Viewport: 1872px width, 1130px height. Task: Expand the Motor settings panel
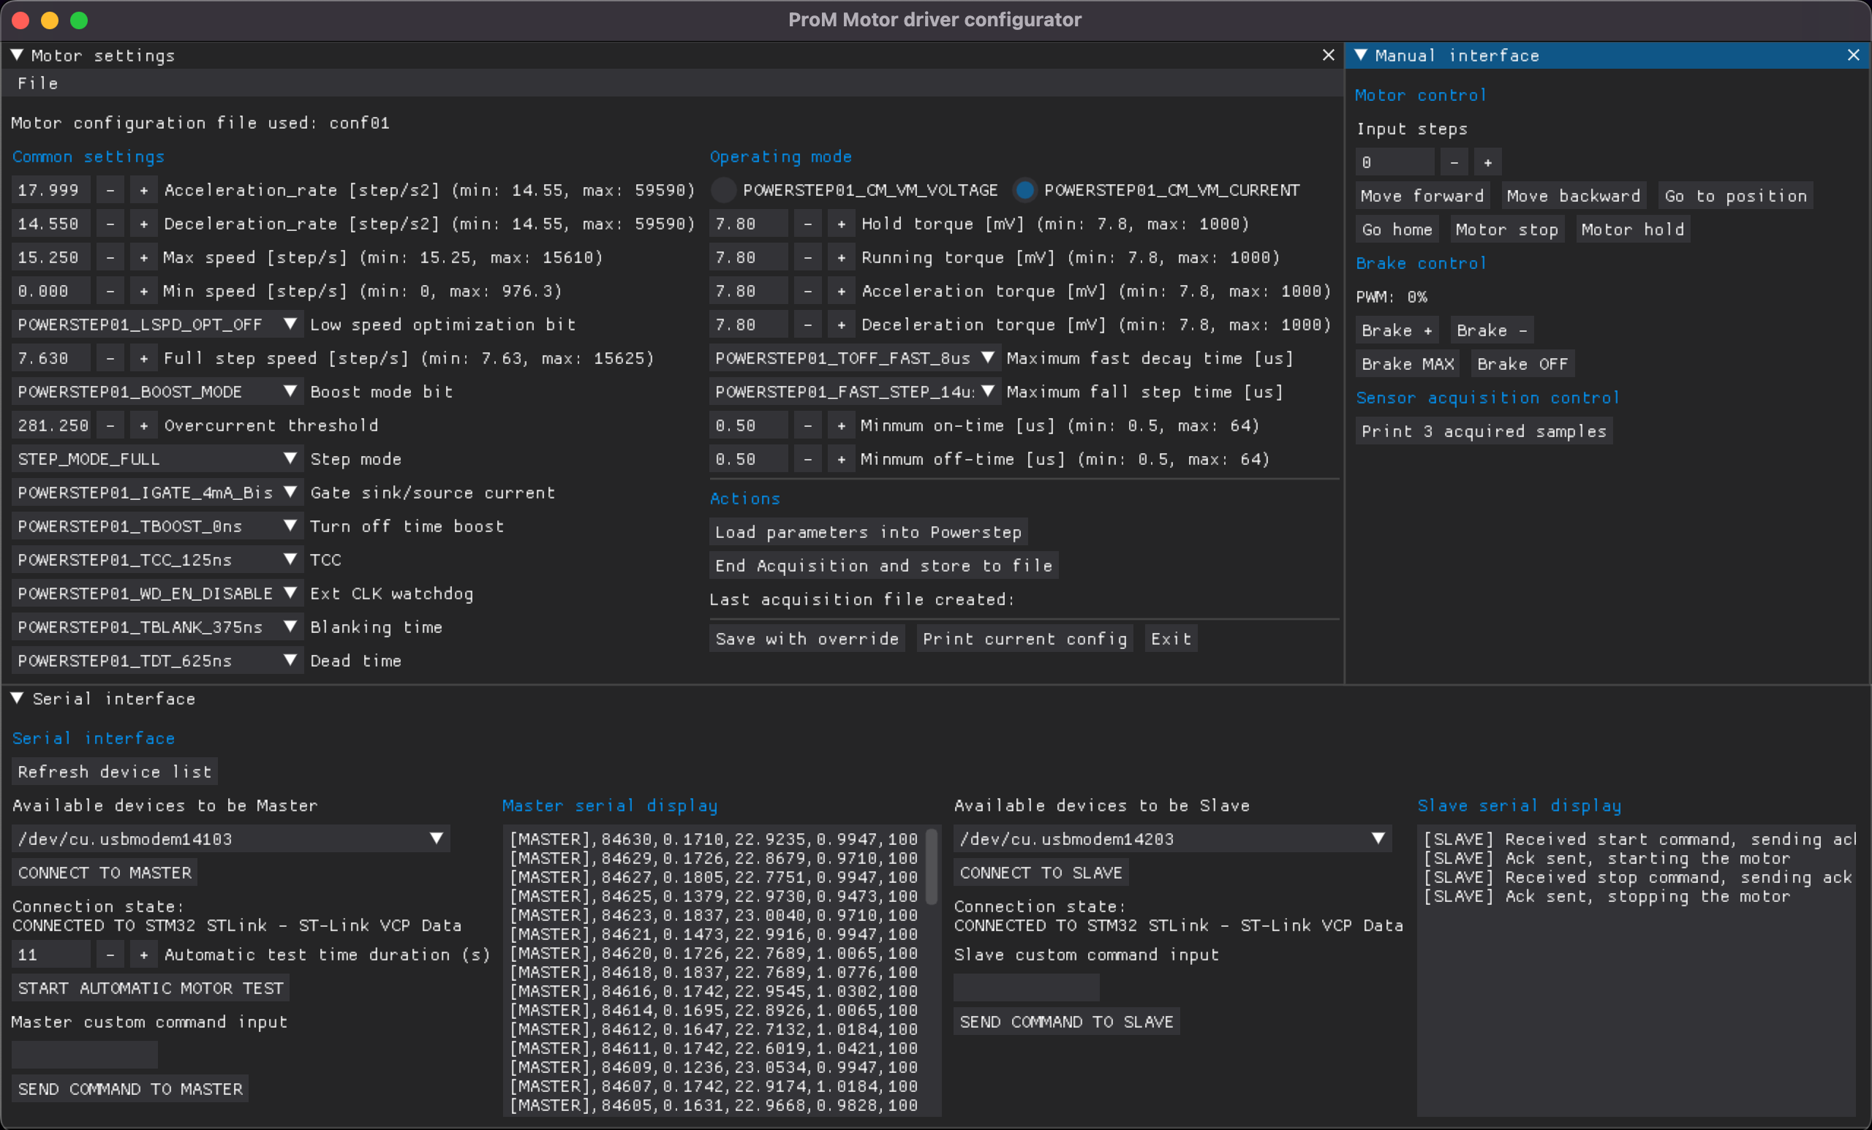(20, 55)
